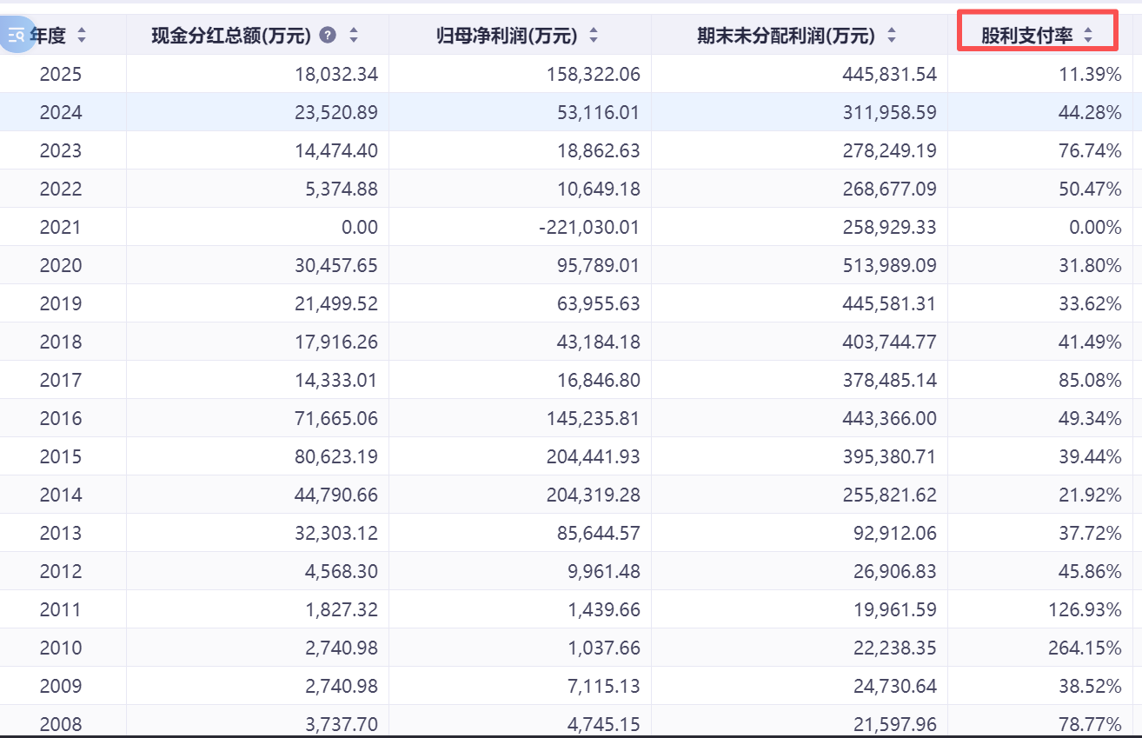This screenshot has width=1142, height=738.
Task: Click the 现金分红总额(万元) header text
Action: coord(231,36)
